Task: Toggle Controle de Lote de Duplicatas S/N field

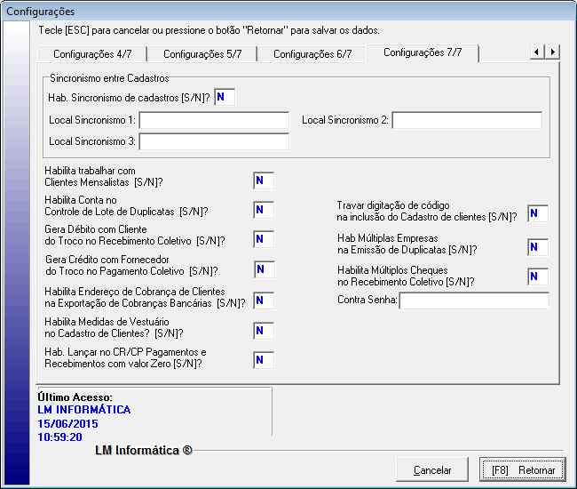Action: (264, 211)
